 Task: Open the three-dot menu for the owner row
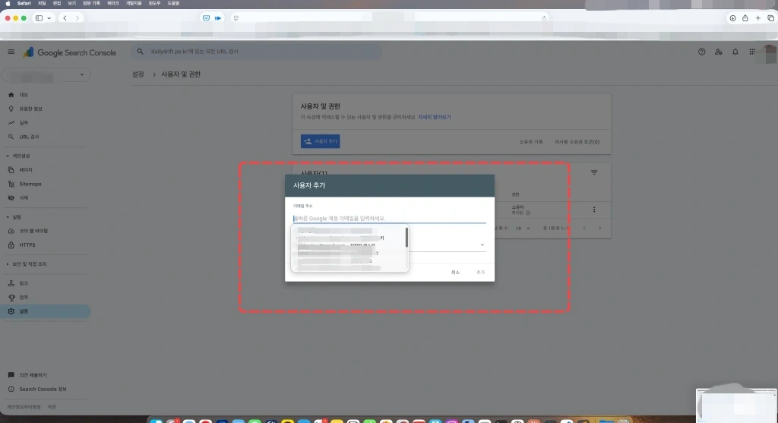click(x=593, y=210)
